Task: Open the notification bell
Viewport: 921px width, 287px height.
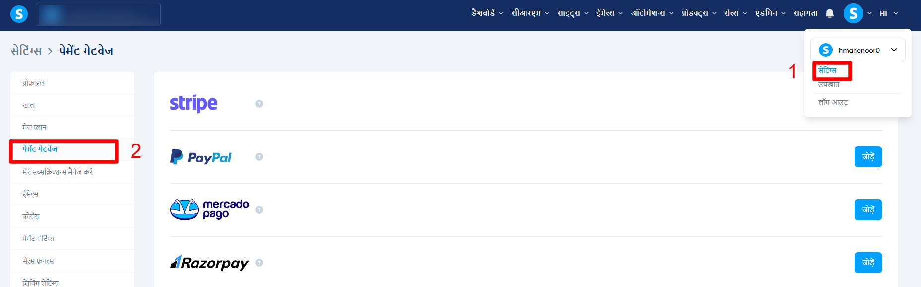Action: 830,13
